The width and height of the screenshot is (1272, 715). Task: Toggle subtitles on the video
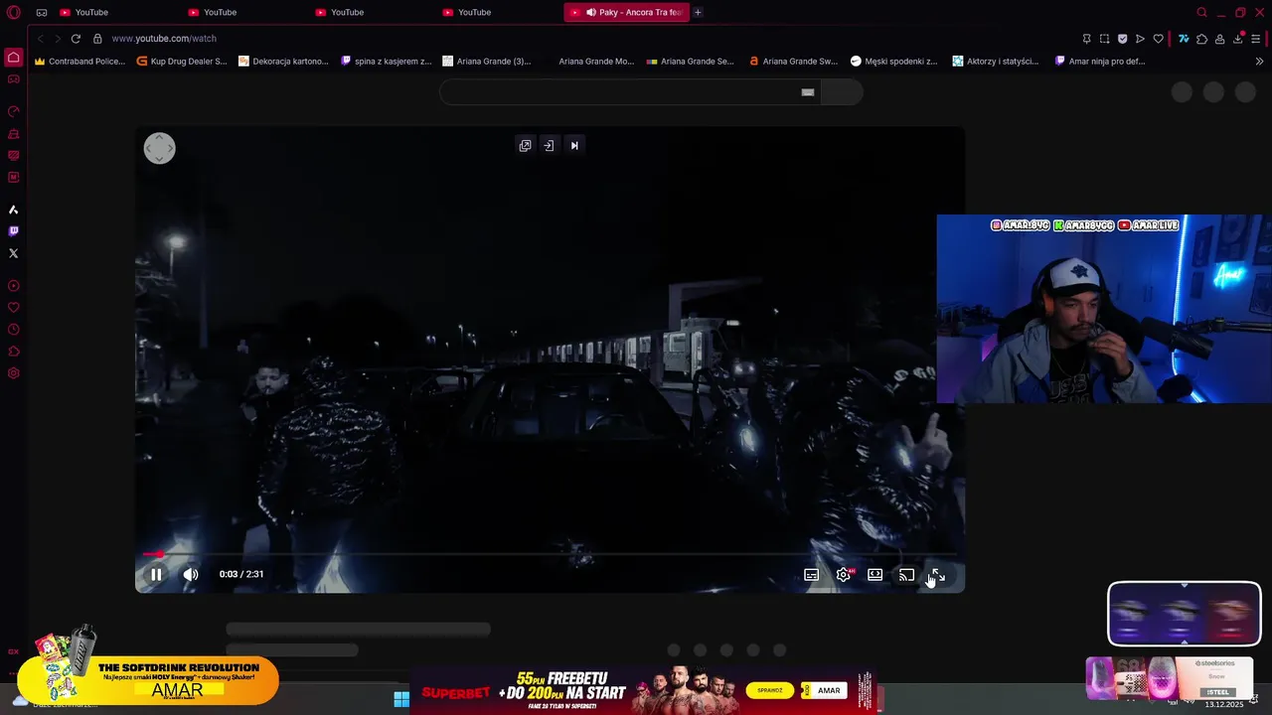pyautogui.click(x=812, y=575)
